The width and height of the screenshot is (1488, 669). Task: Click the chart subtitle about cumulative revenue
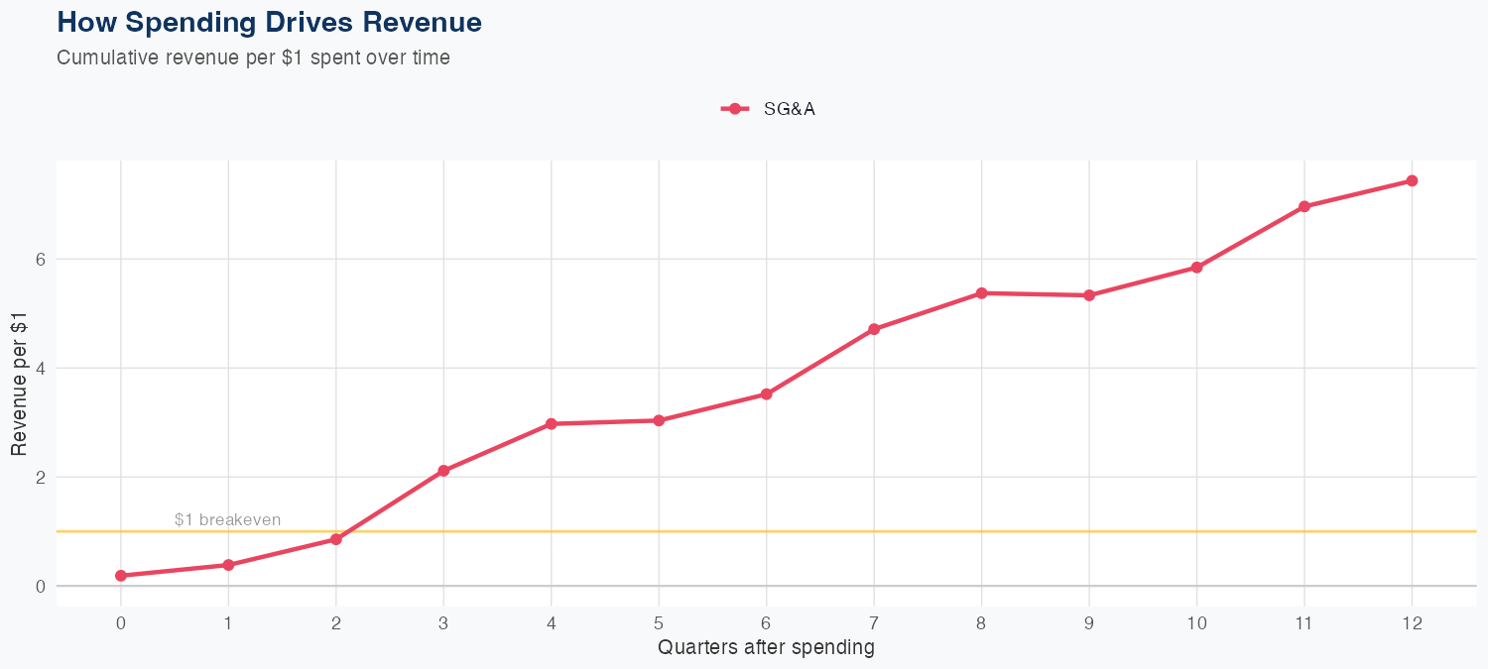pyautogui.click(x=253, y=57)
